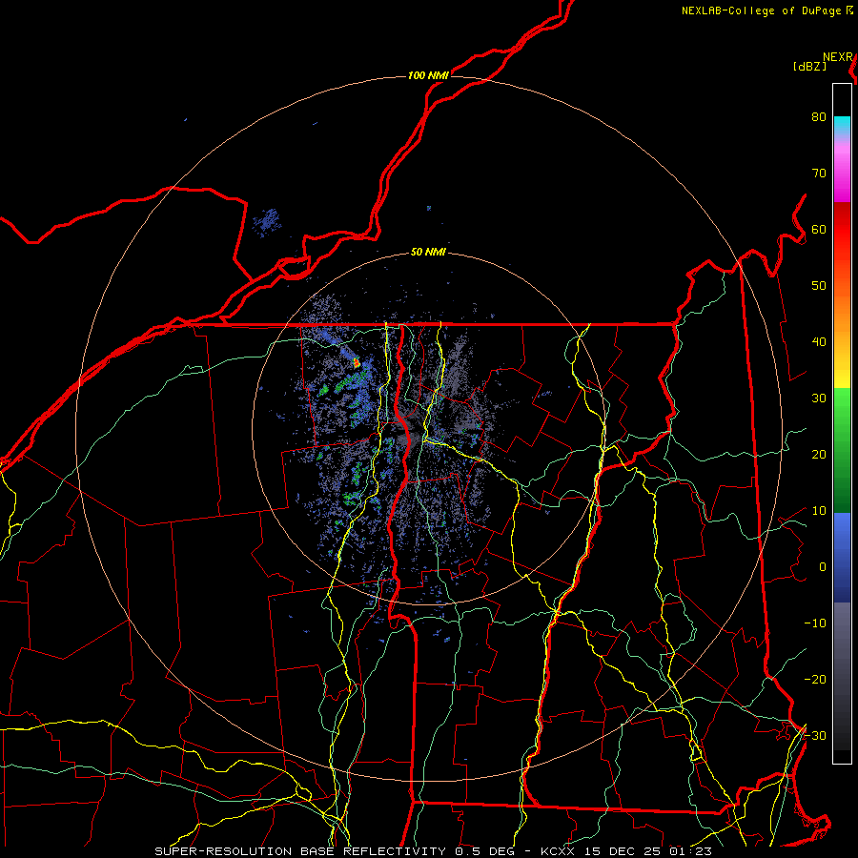Click the NEXLAB-College of DuPage credit text

763,10
